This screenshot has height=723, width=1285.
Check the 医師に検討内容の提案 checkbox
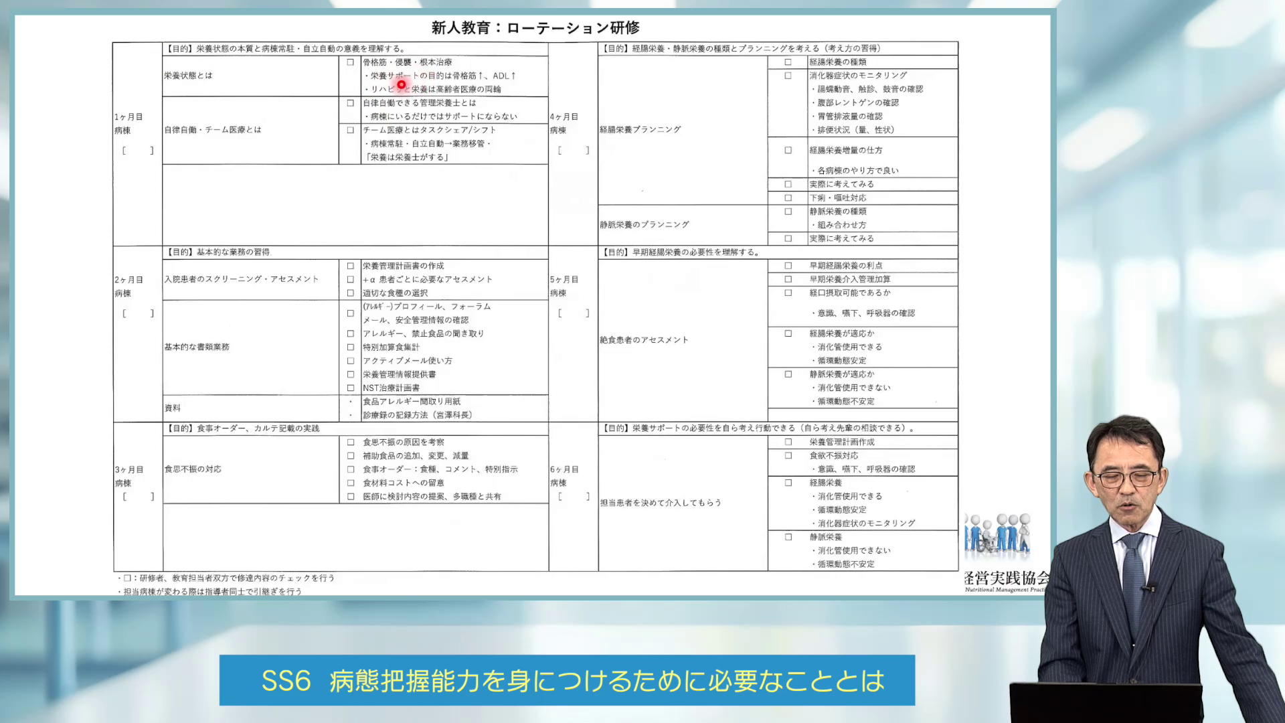click(x=350, y=496)
